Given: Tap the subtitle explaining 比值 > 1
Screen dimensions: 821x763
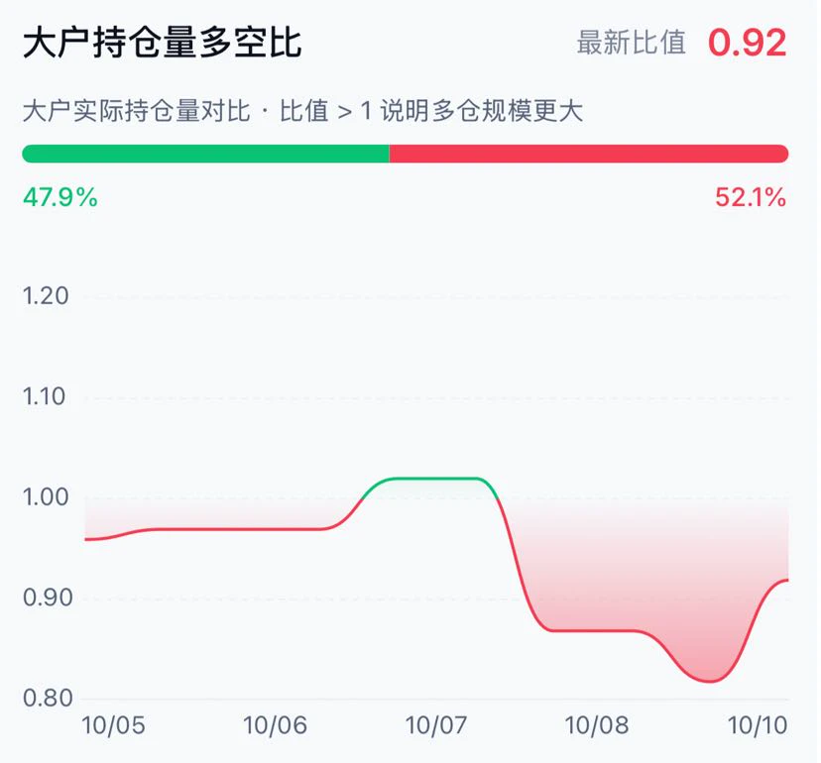Looking at the screenshot, I should point(302,111).
